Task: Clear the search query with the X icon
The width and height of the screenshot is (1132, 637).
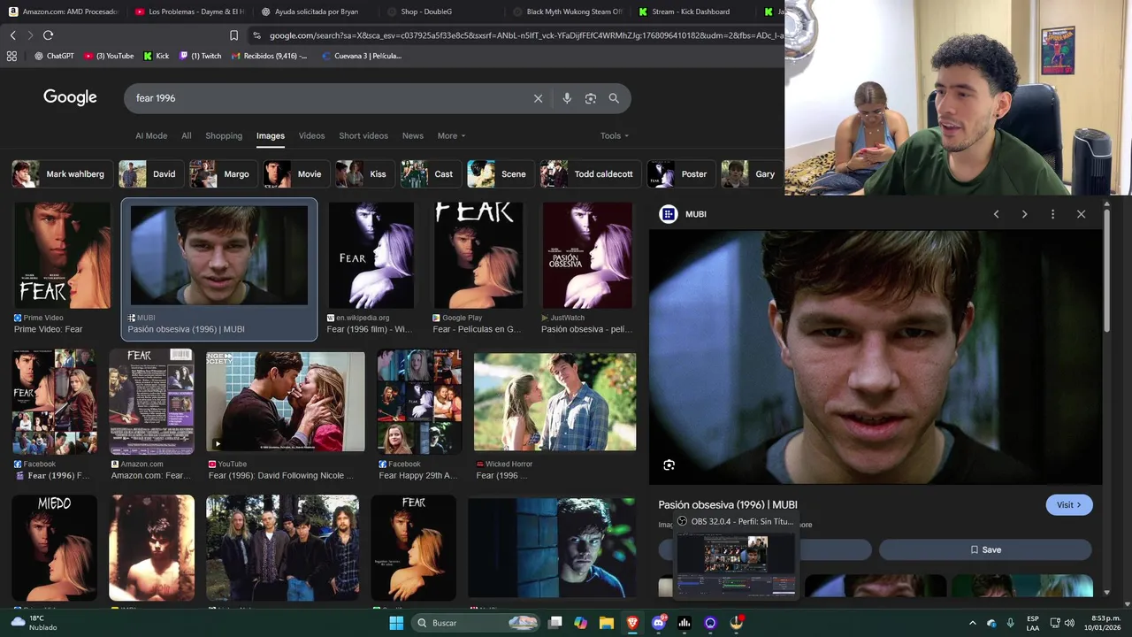Action: pos(538,98)
